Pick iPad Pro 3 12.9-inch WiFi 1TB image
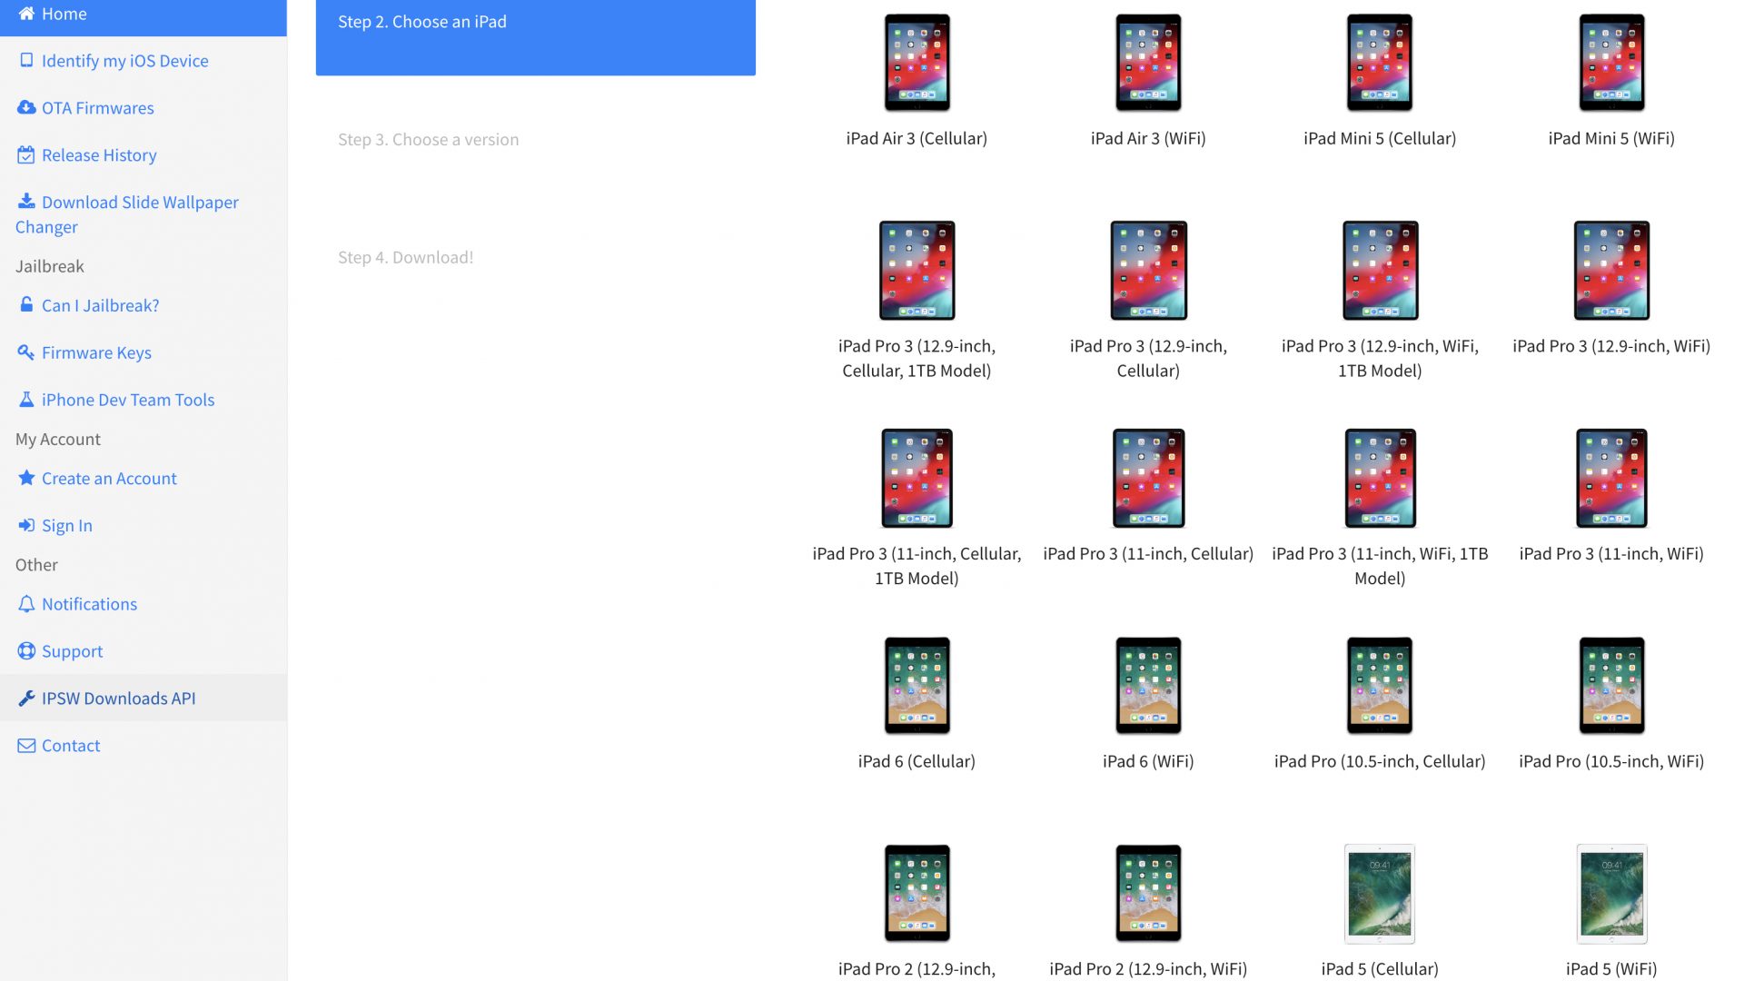1744x981 pixels. click(x=1380, y=271)
